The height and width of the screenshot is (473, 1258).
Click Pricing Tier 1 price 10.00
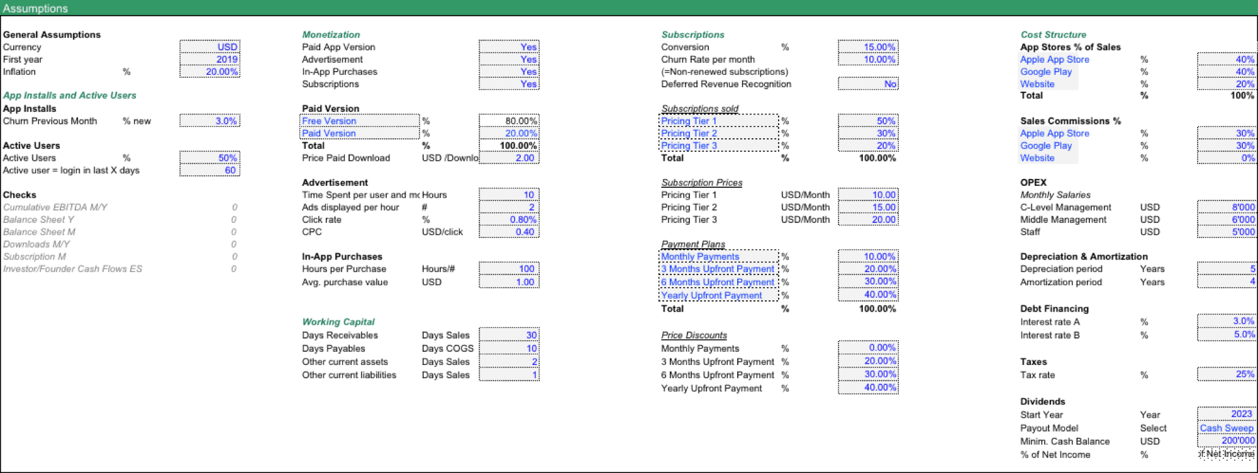tap(868, 195)
